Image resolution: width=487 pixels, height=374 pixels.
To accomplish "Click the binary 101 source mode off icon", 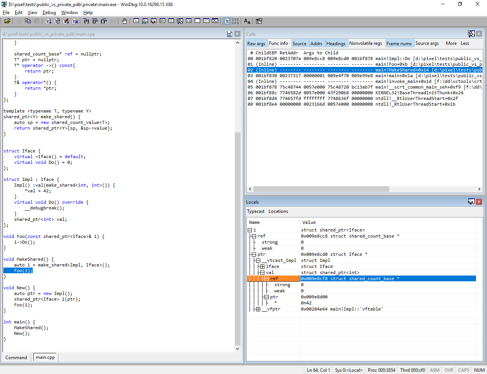I will pos(236,21).
